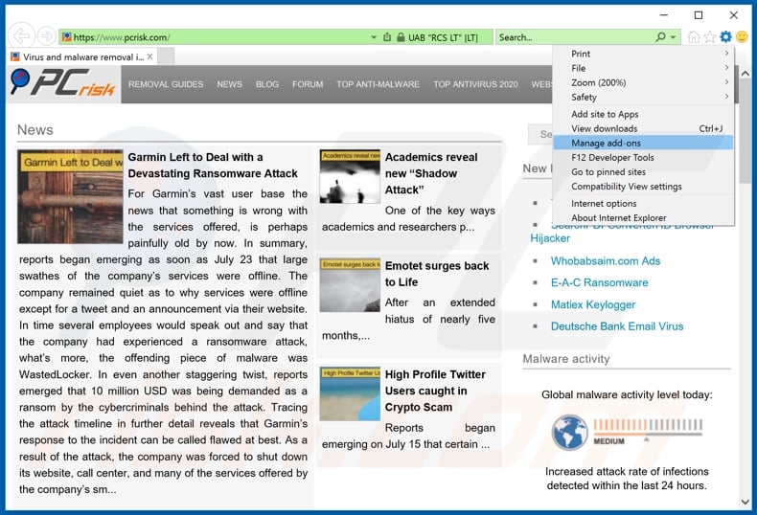Open the Matiex Keylogger link
The image size is (757, 515).
point(592,304)
